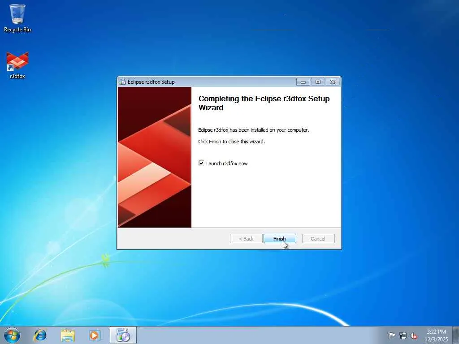Click Show desktop strip at taskbar end

pyautogui.click(x=456, y=335)
